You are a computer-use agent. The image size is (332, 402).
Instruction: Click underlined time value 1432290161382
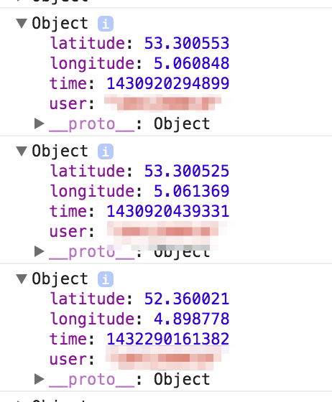167,339
